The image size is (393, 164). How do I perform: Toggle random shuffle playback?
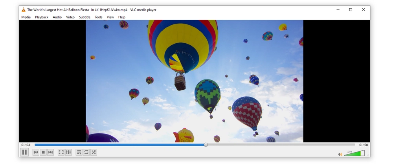(94, 152)
